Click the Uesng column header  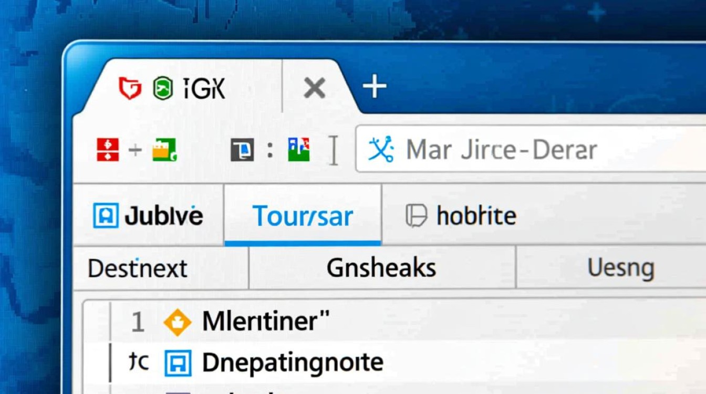point(620,268)
